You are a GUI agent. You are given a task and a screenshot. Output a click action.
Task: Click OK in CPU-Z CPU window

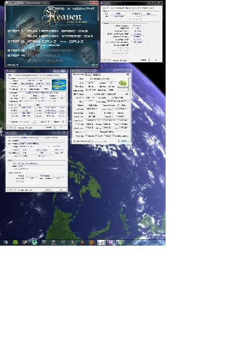tap(61, 127)
